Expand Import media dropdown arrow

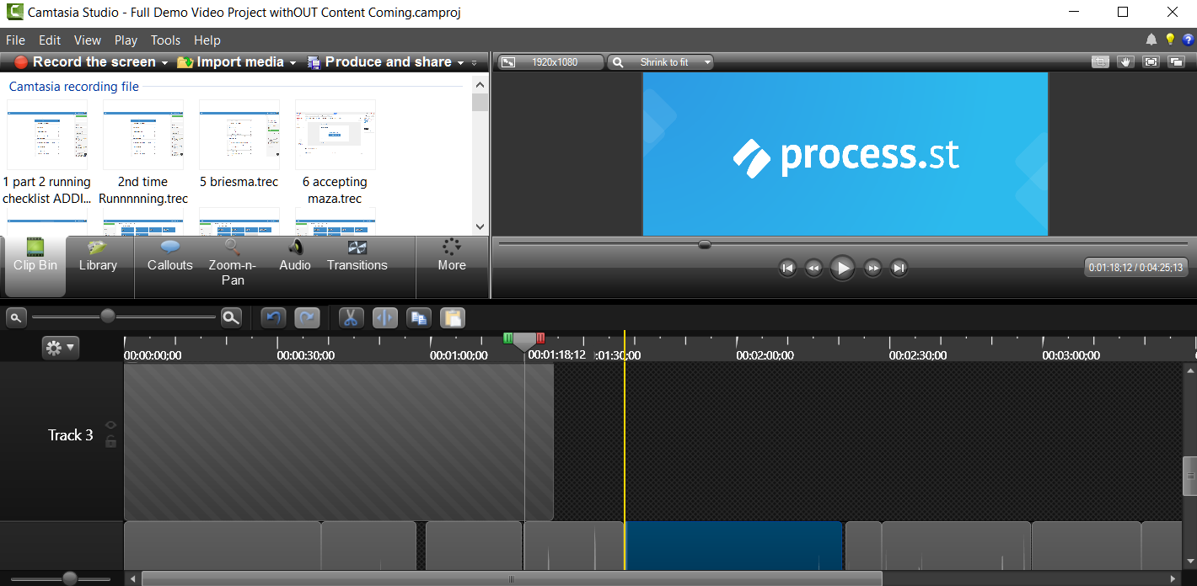[x=293, y=63]
